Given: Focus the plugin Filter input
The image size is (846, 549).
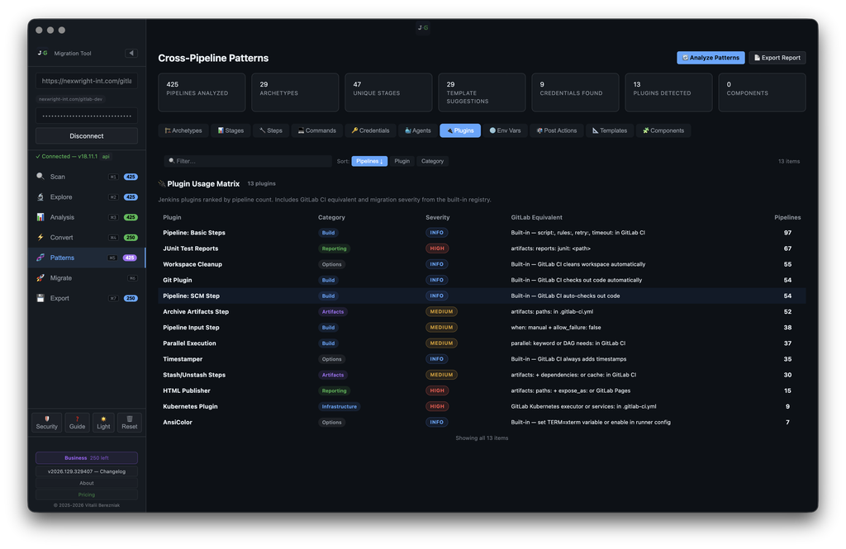Looking at the screenshot, I should click(248, 161).
